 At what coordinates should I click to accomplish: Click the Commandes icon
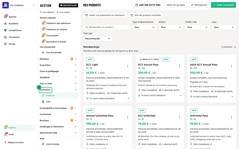coord(43,35)
